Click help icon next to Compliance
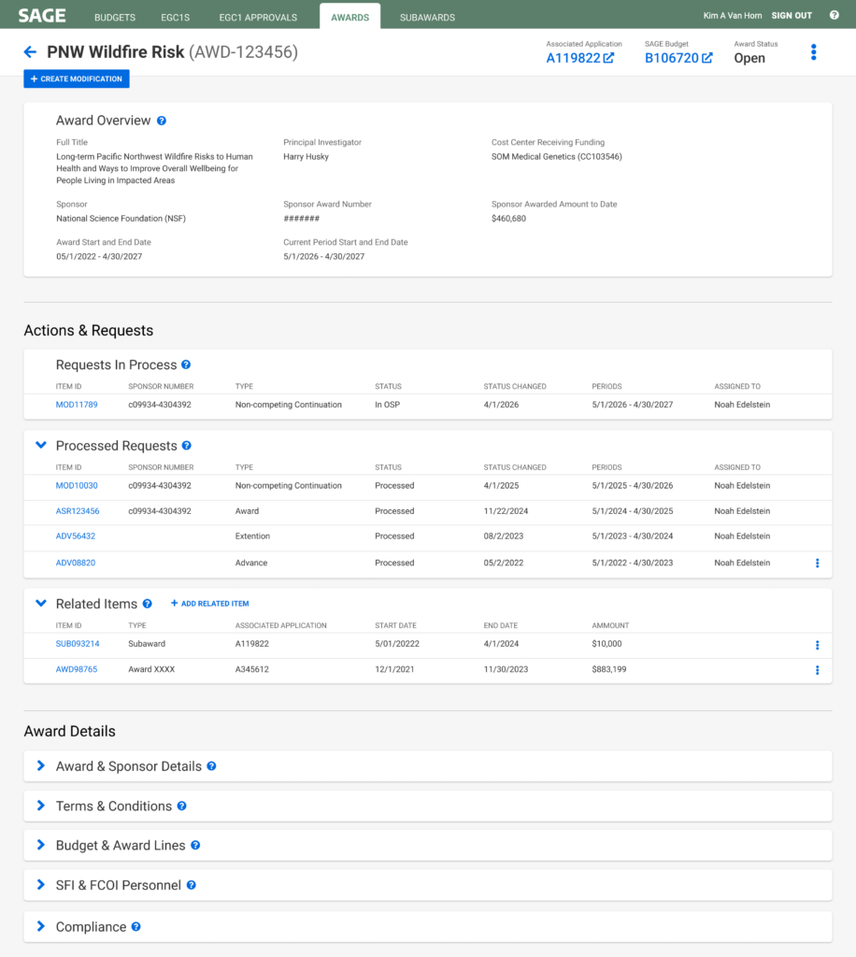 [136, 927]
